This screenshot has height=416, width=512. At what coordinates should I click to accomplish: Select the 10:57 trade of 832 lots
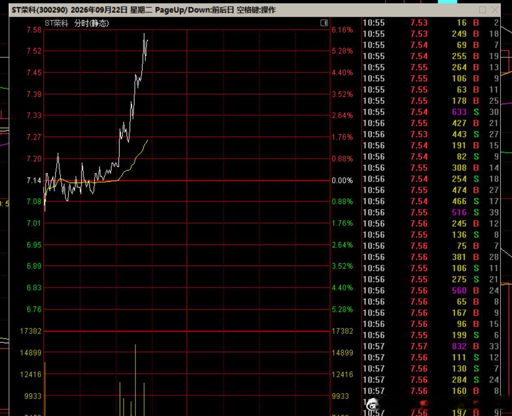tap(431, 346)
